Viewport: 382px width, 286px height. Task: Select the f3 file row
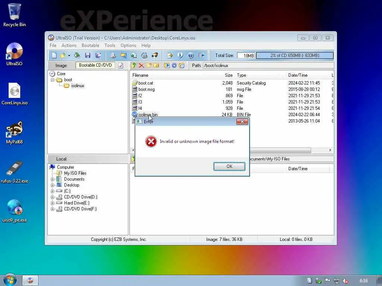140,102
